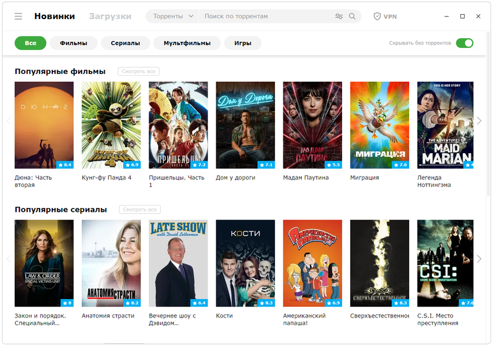Switch to the Загрузки tab
Image resolution: width=493 pixels, height=347 pixels.
coord(110,17)
